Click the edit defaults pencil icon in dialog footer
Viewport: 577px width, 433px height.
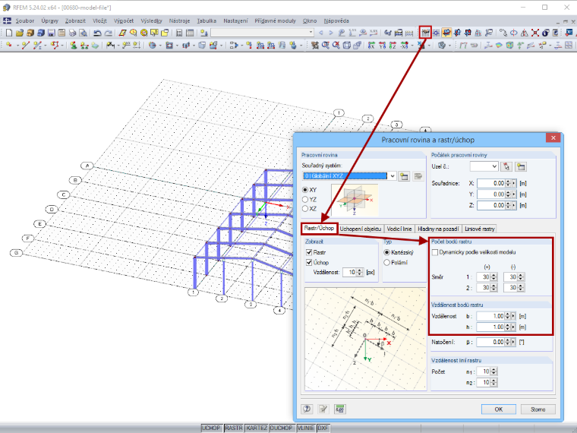(323, 409)
